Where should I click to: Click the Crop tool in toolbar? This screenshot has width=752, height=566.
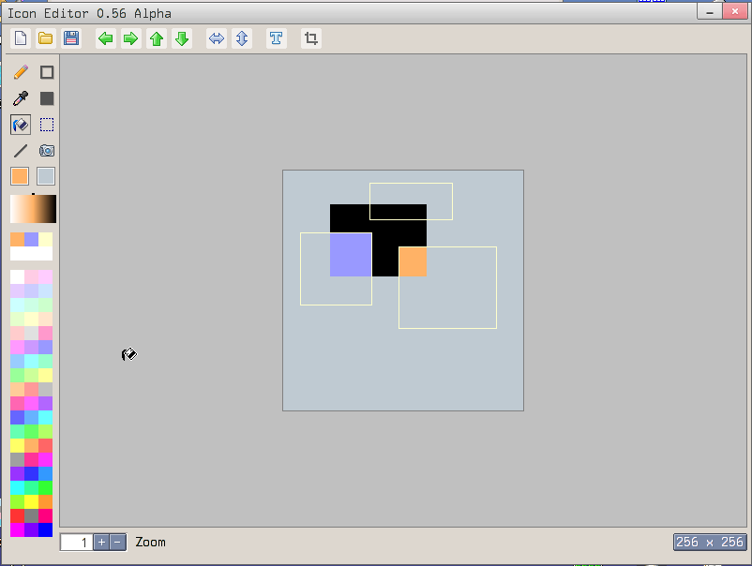coord(311,38)
